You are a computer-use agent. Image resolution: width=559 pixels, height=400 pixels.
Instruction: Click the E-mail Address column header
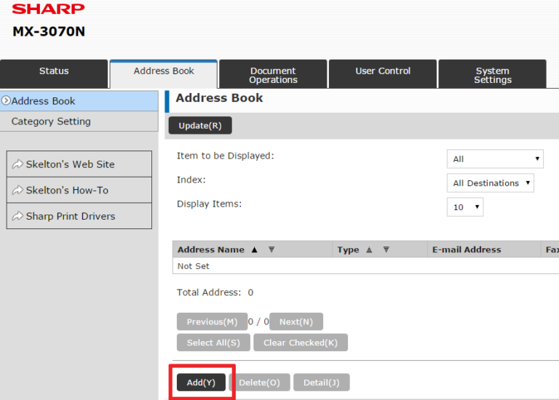(467, 249)
